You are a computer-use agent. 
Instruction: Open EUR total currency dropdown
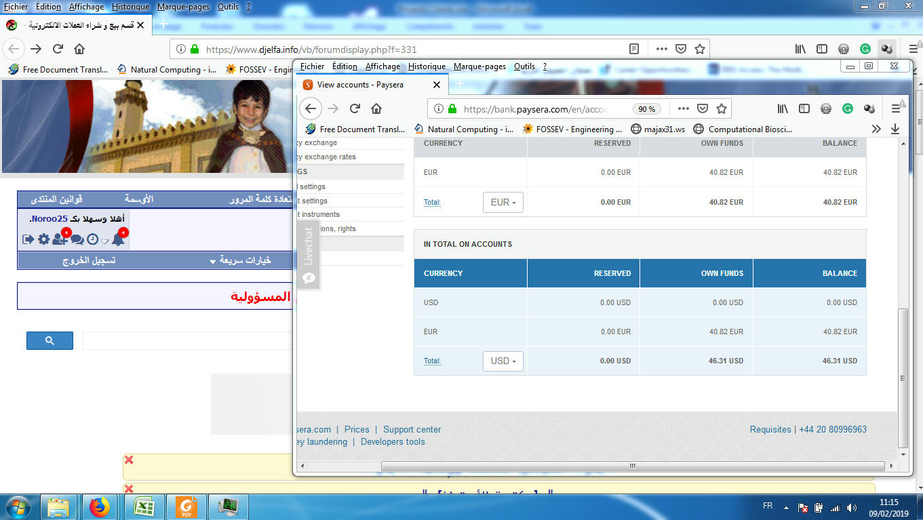503,202
